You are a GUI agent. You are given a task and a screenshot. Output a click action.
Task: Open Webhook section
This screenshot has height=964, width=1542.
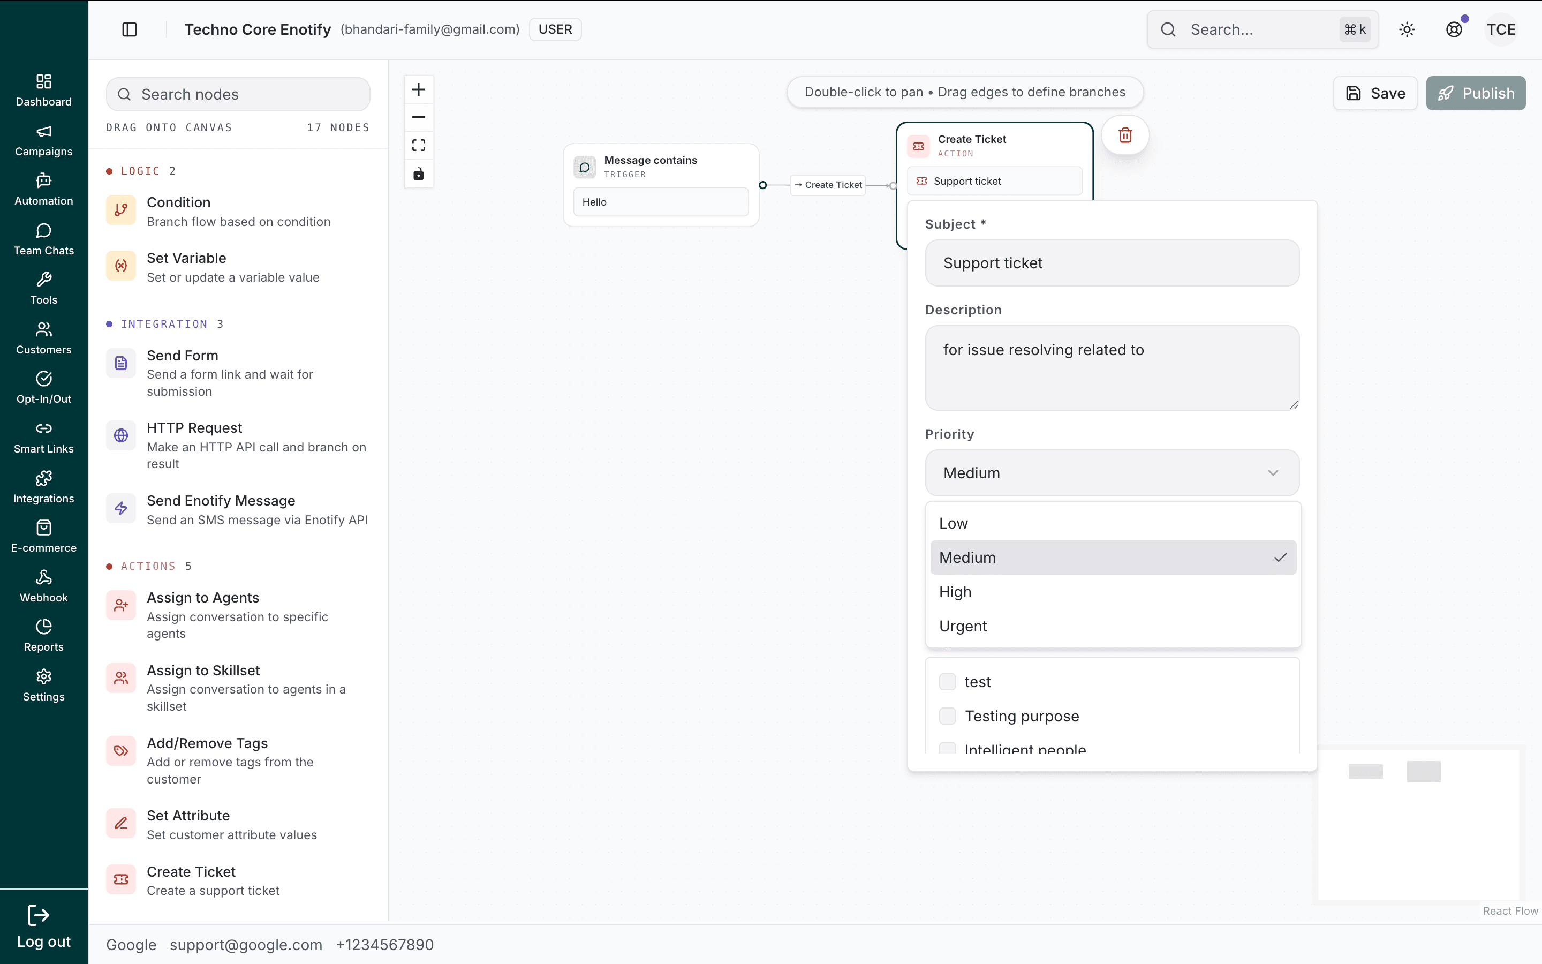[43, 586]
